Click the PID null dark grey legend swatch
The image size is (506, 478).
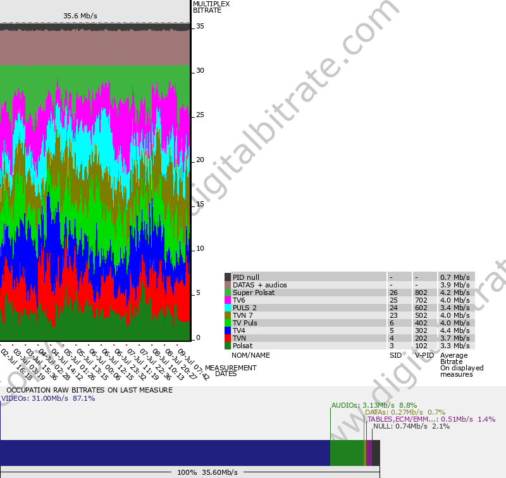228,277
